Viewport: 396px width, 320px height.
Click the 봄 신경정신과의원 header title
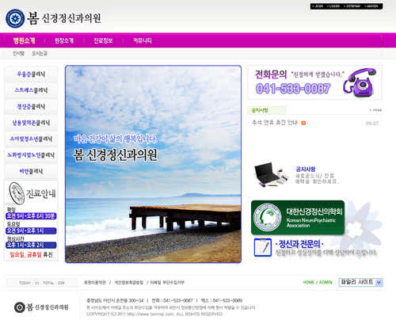tap(64, 18)
